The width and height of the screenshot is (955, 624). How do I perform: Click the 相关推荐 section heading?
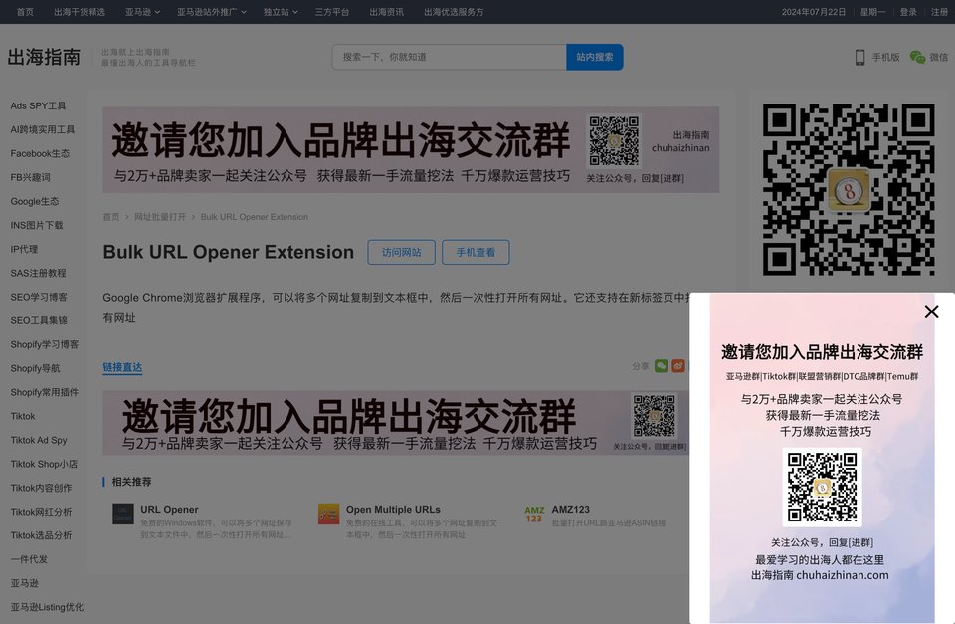coord(131,482)
